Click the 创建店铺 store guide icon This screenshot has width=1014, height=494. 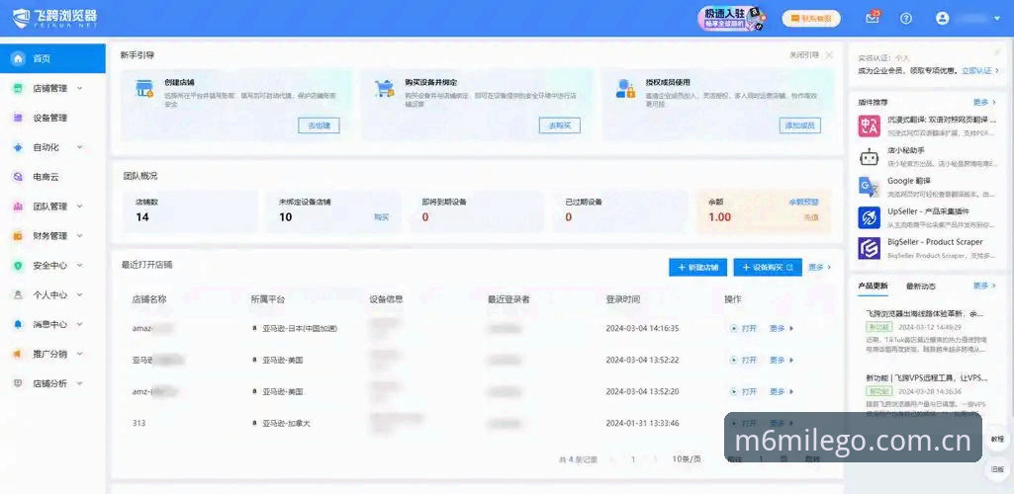point(143,89)
